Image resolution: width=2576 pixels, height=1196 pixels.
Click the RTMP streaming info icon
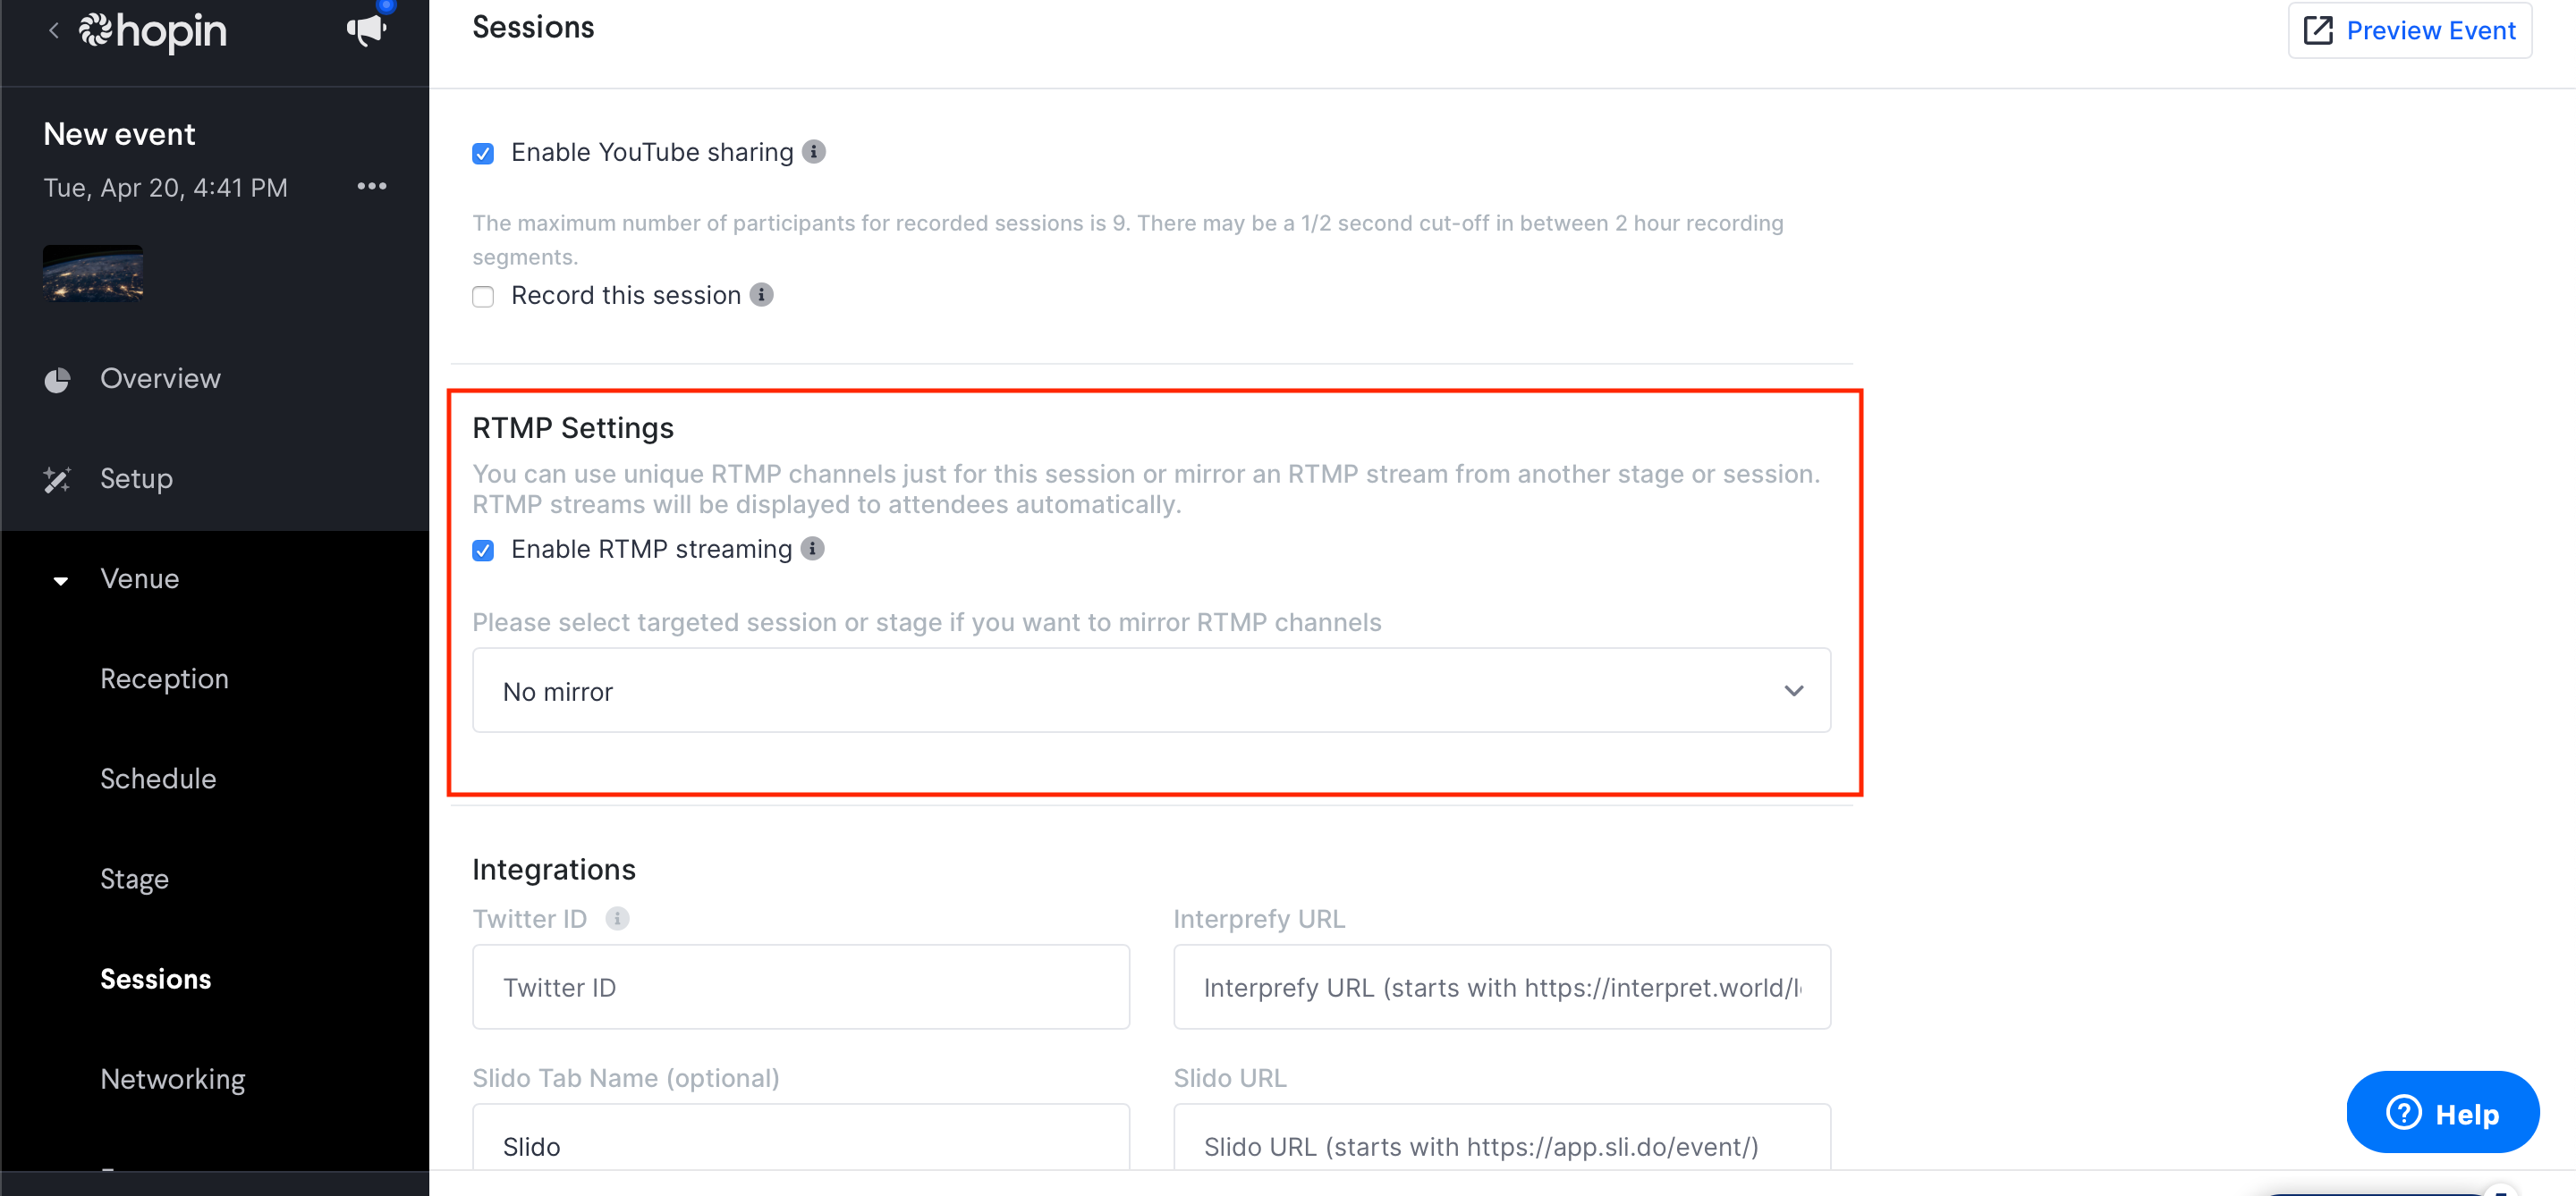coord(813,549)
